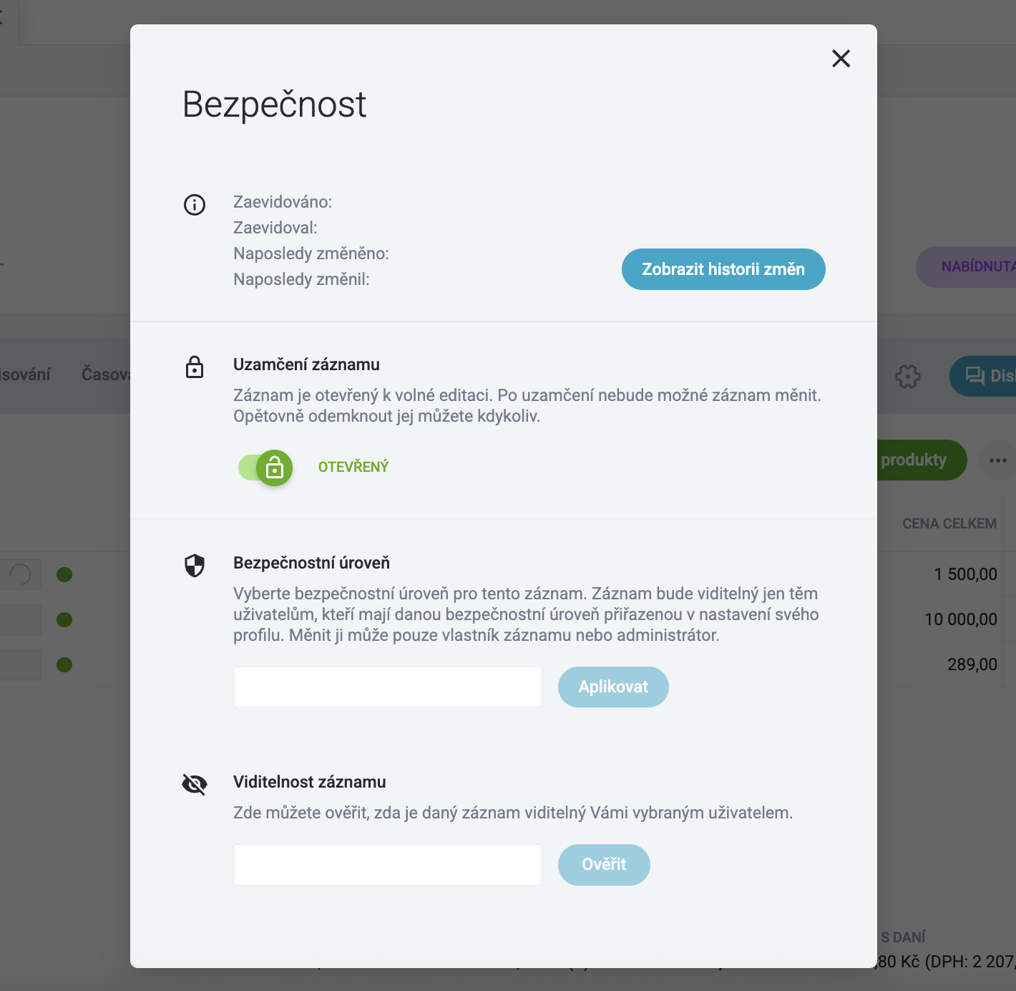Click the NABÍDNUTA status badge
The image size is (1016, 991).
tap(966, 267)
